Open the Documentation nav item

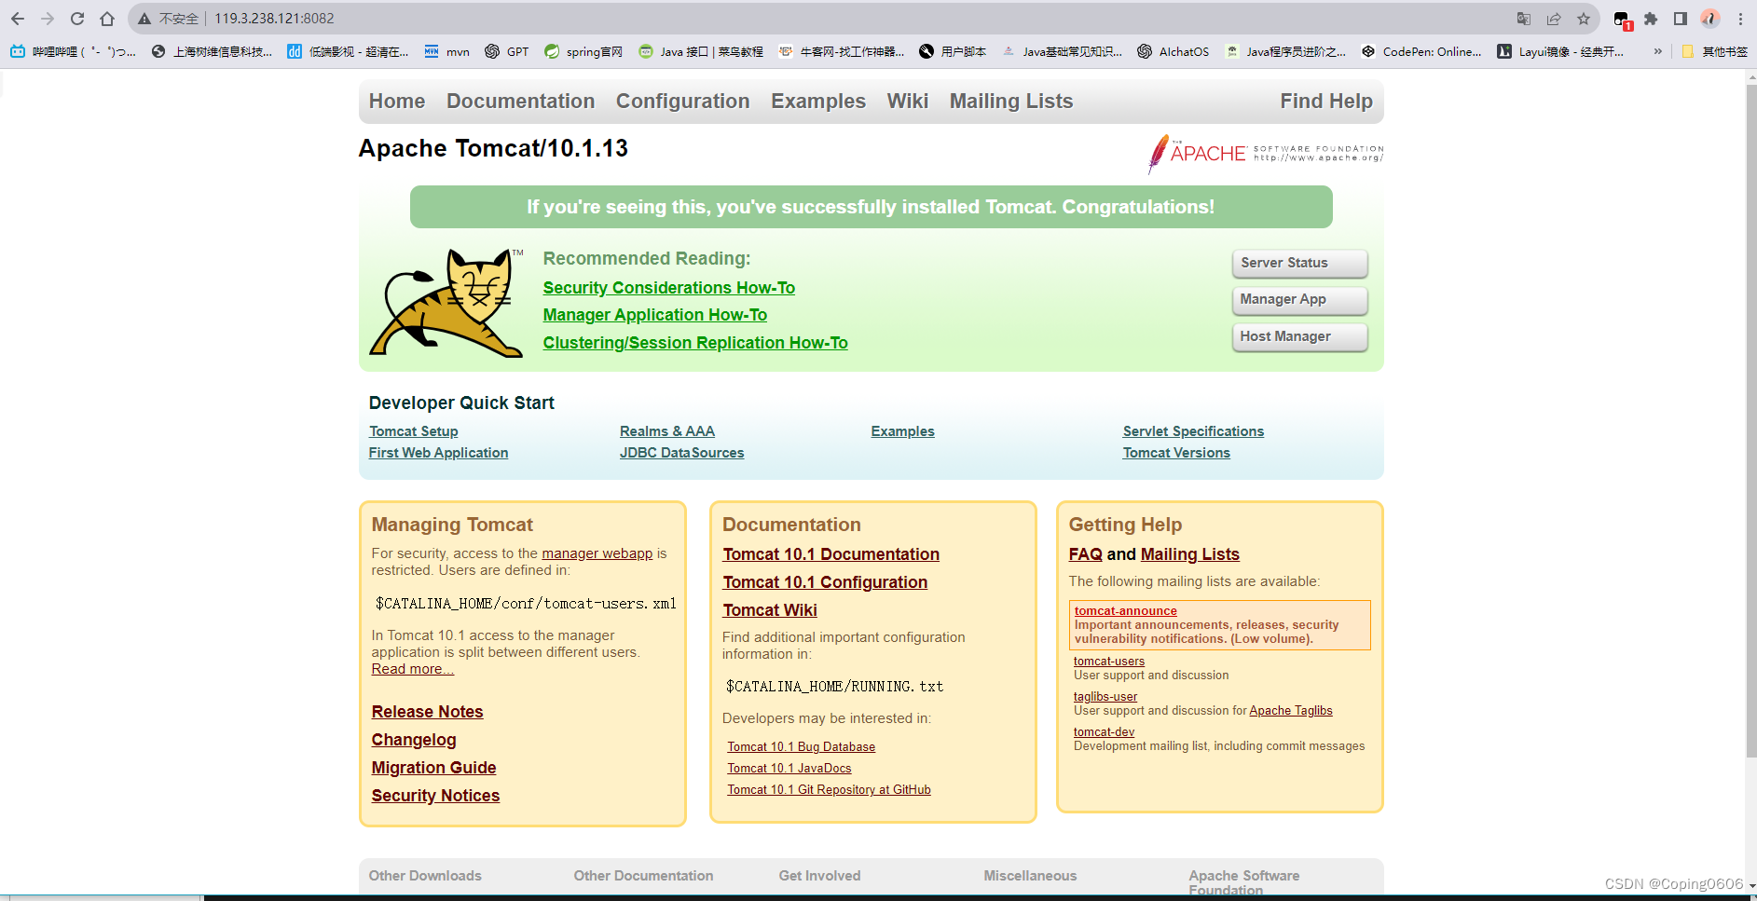[x=520, y=102]
